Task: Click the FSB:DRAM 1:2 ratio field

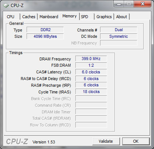Action: tap(91, 65)
